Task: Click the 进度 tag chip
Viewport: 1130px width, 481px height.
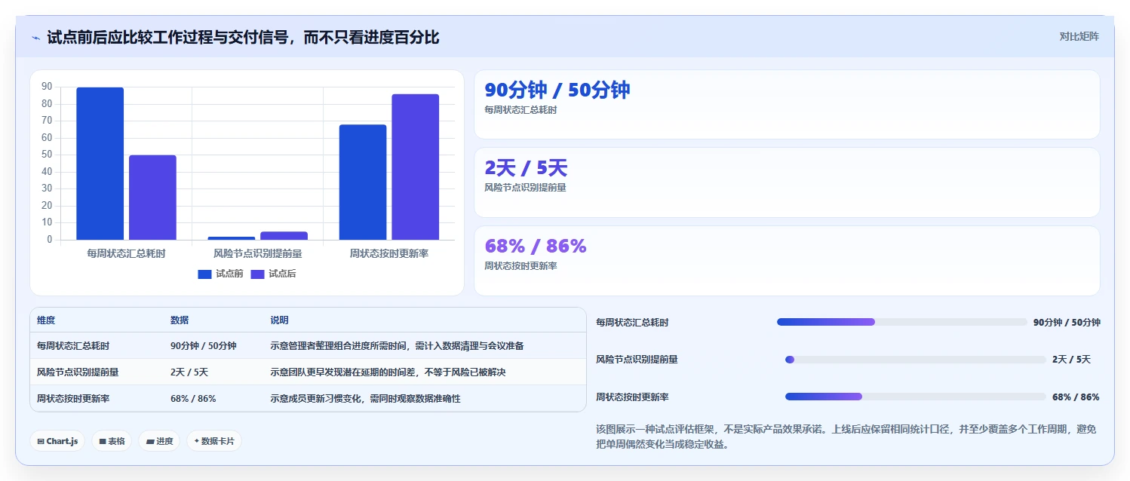Action: (x=159, y=441)
